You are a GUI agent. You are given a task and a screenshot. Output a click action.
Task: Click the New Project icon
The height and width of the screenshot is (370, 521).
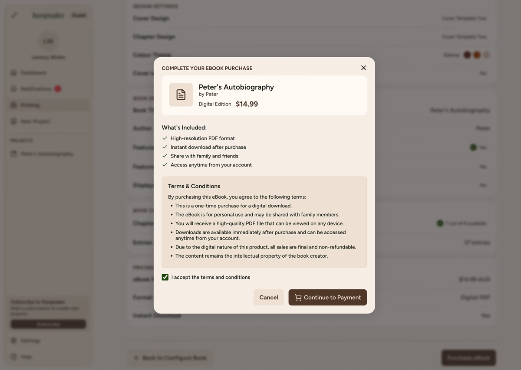pyautogui.click(x=14, y=121)
